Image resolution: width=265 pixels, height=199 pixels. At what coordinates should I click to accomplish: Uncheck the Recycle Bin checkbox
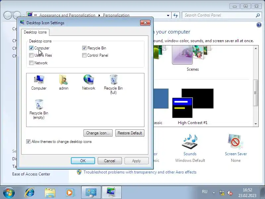point(84,48)
